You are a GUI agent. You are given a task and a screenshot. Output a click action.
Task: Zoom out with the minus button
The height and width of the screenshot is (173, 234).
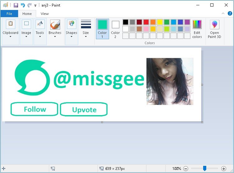(186, 169)
